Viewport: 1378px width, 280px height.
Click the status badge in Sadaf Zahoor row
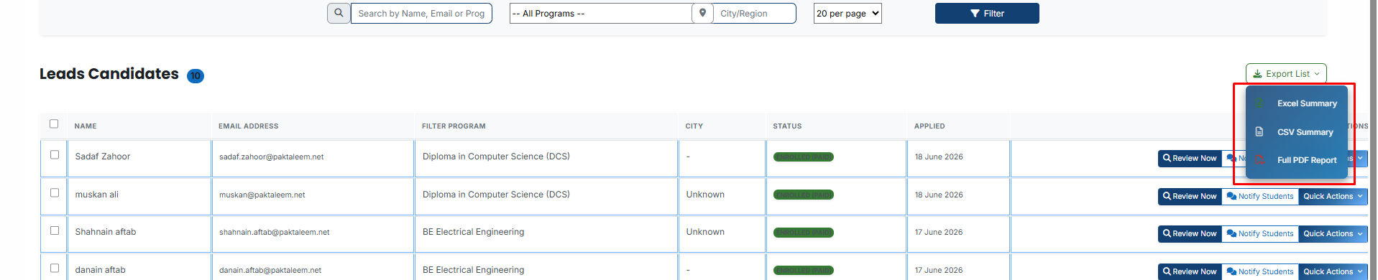tap(804, 157)
